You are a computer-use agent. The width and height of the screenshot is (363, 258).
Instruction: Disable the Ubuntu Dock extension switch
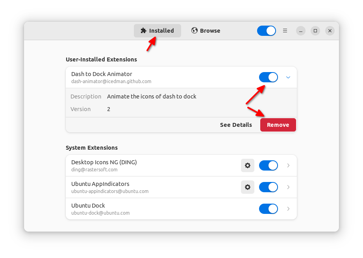268,209
